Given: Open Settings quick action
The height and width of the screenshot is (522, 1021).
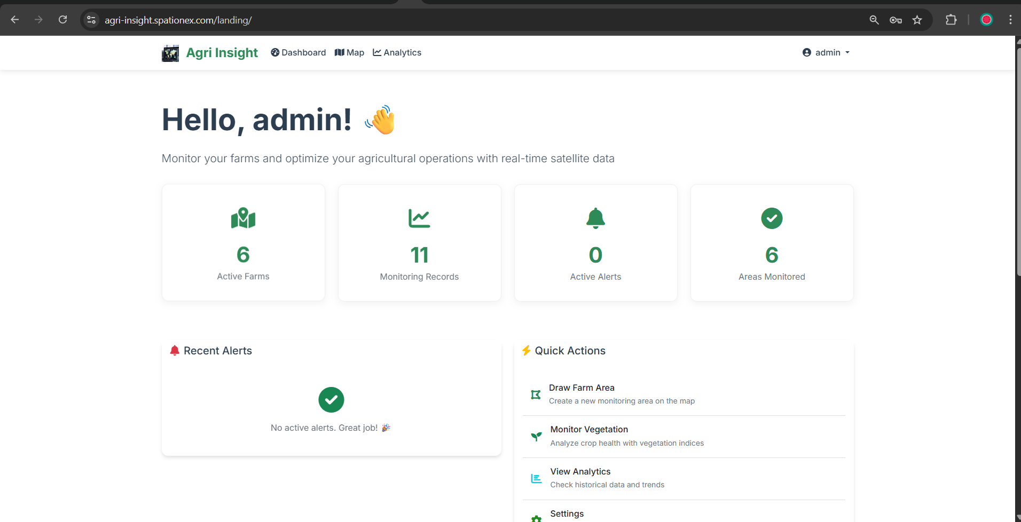Looking at the screenshot, I should tap(567, 513).
